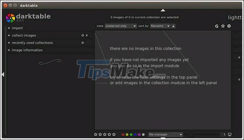Screen dimensions: 244x140
Task: Set rating with the first star
Action: pos(96,134)
